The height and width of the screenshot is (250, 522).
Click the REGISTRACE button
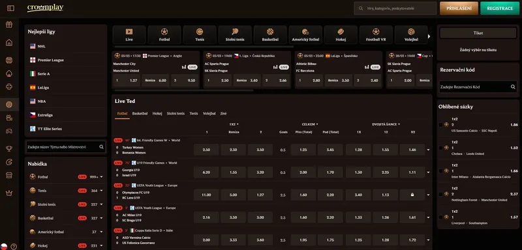[x=500, y=8]
